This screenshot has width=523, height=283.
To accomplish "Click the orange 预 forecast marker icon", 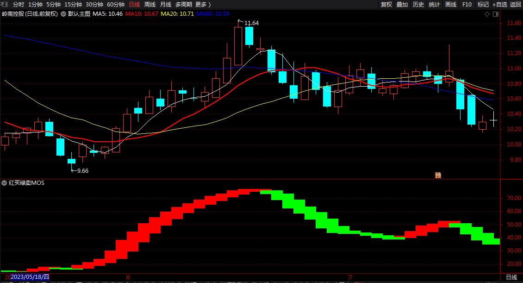I will tap(438, 175).
